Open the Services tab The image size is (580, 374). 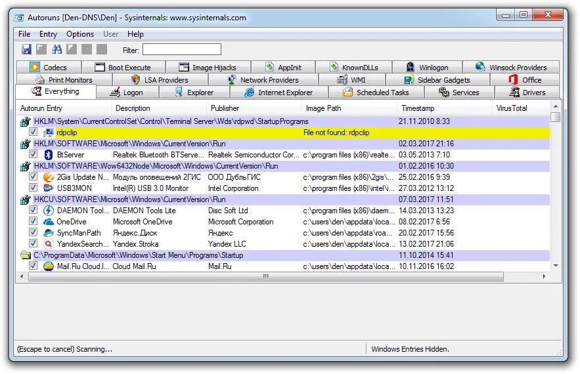pos(459,93)
